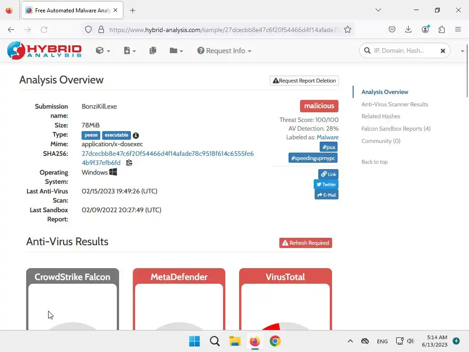This screenshot has width=469, height=352.
Task: Click the site security padlock icon
Action: point(101,30)
